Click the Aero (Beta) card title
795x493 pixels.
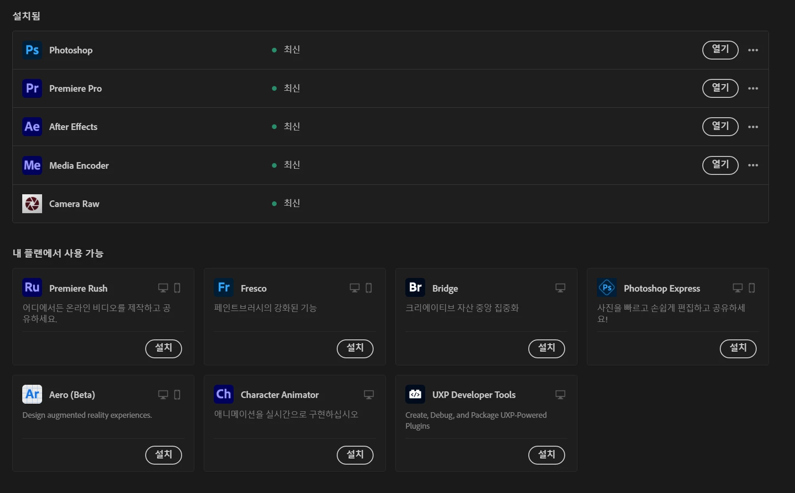72,395
